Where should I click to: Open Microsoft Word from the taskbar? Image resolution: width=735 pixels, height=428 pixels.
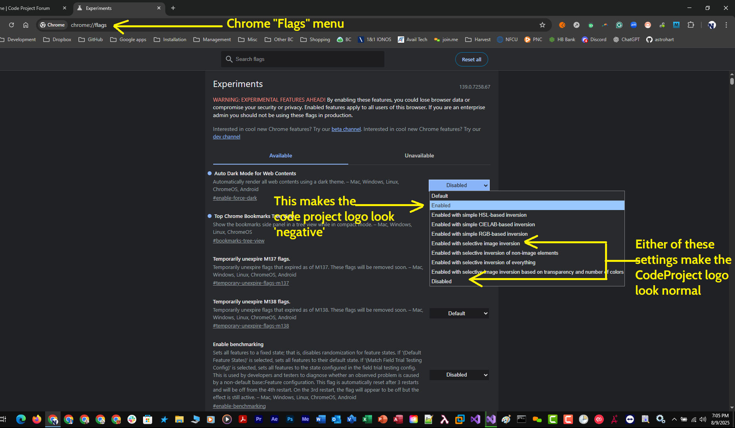pyautogui.click(x=321, y=419)
